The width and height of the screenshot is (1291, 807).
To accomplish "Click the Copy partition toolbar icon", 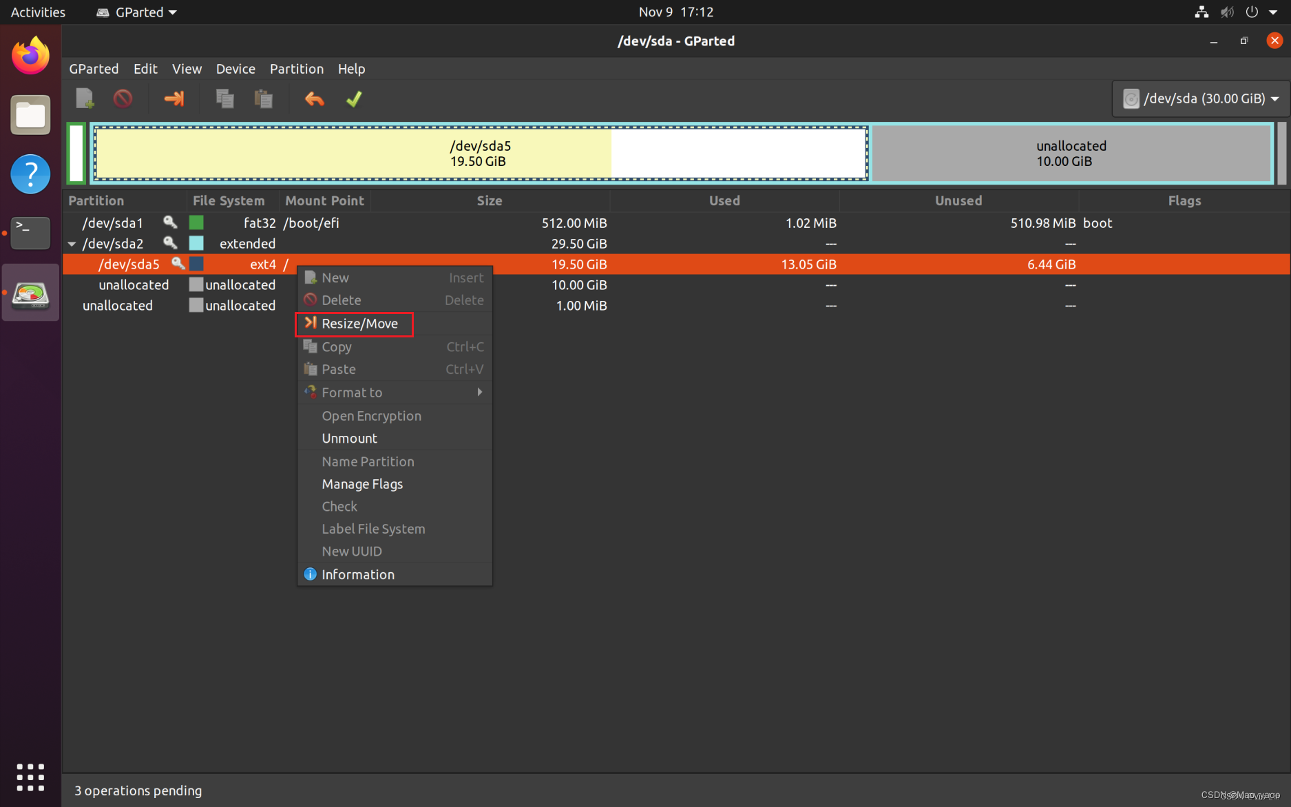I will [224, 98].
